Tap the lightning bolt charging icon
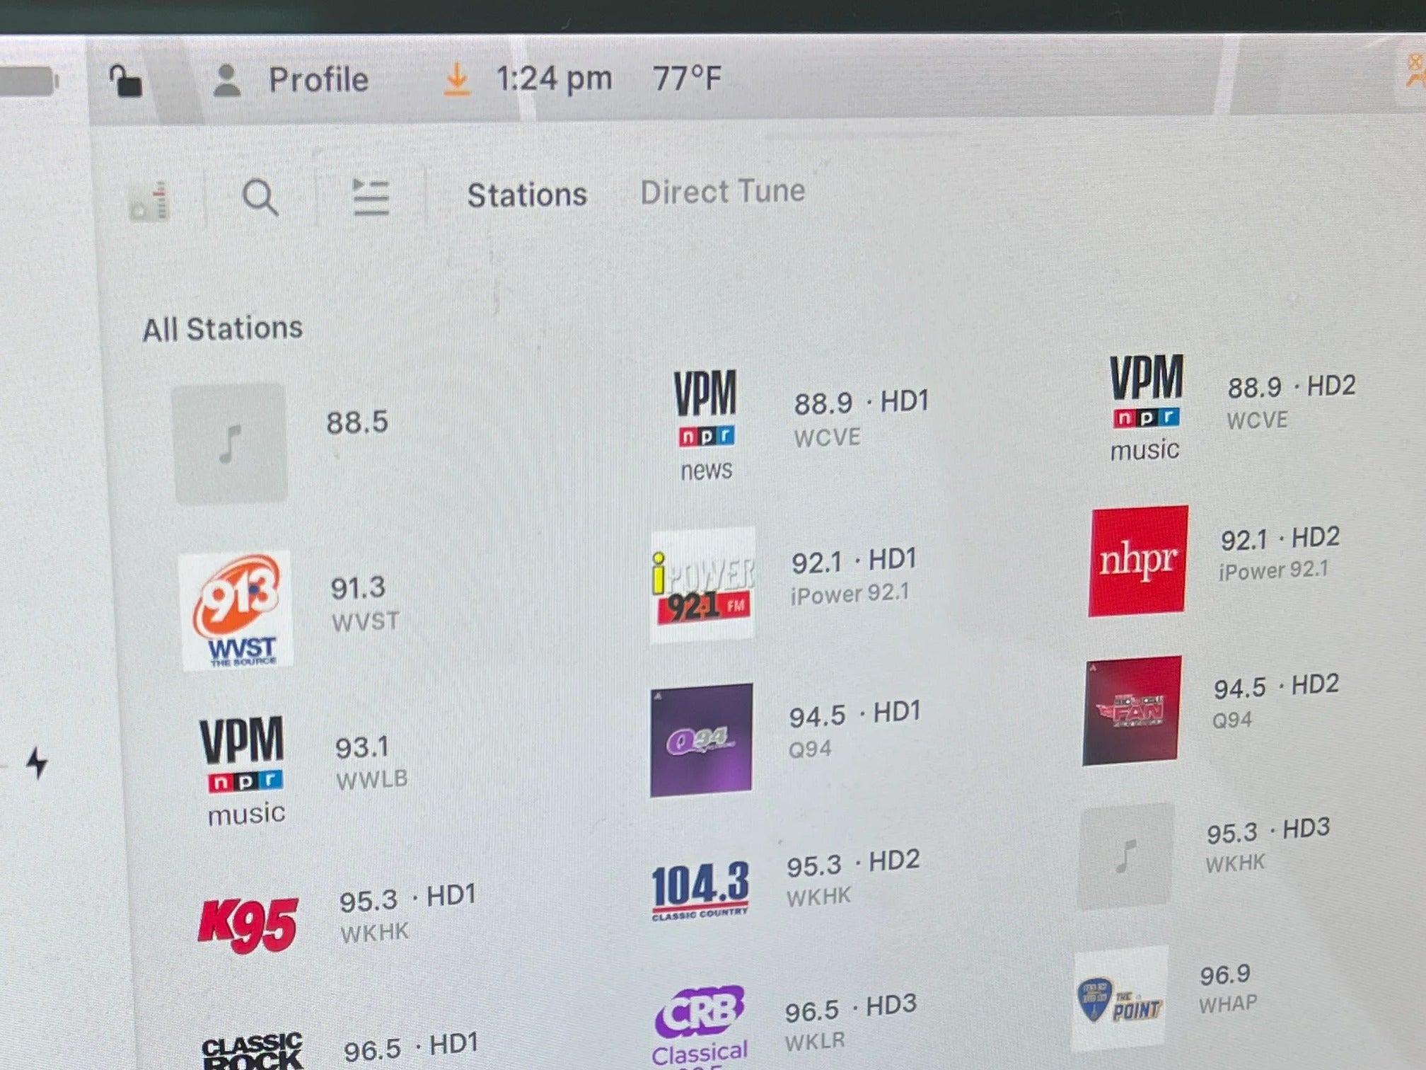Viewport: 1426px width, 1070px height. click(37, 764)
